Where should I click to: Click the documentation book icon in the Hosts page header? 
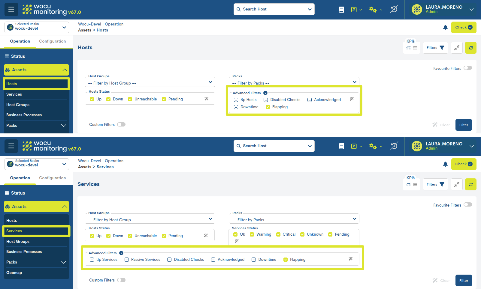341,10
